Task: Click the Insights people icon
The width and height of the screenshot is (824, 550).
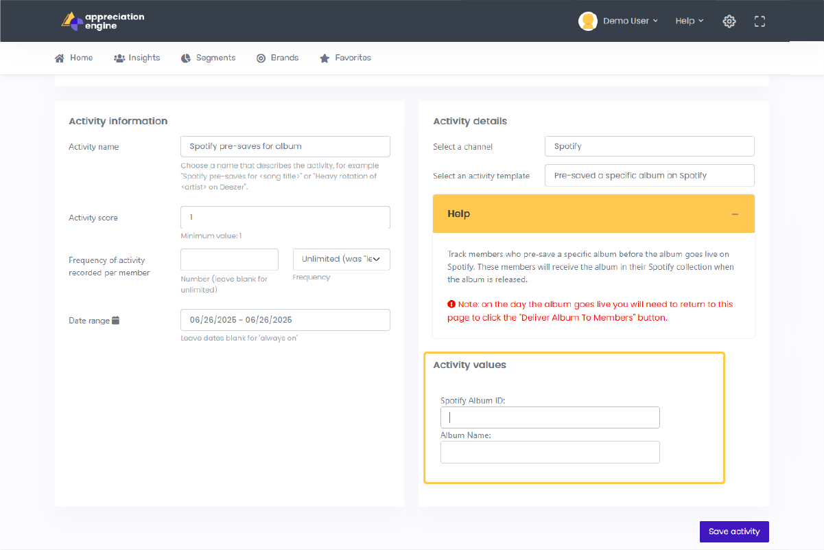Action: (119, 58)
